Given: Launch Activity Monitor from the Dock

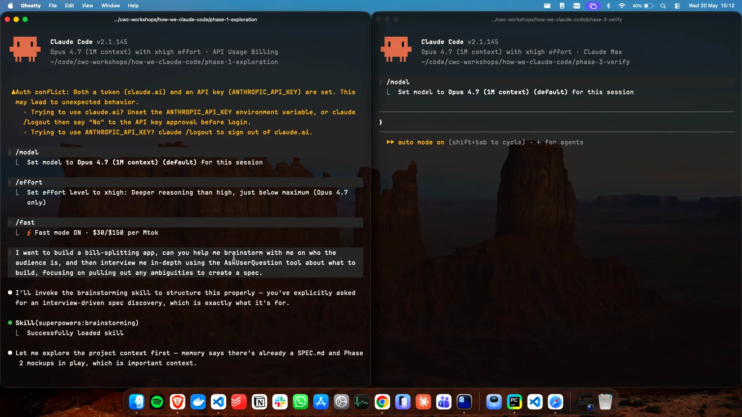Looking at the screenshot, I should [362, 402].
